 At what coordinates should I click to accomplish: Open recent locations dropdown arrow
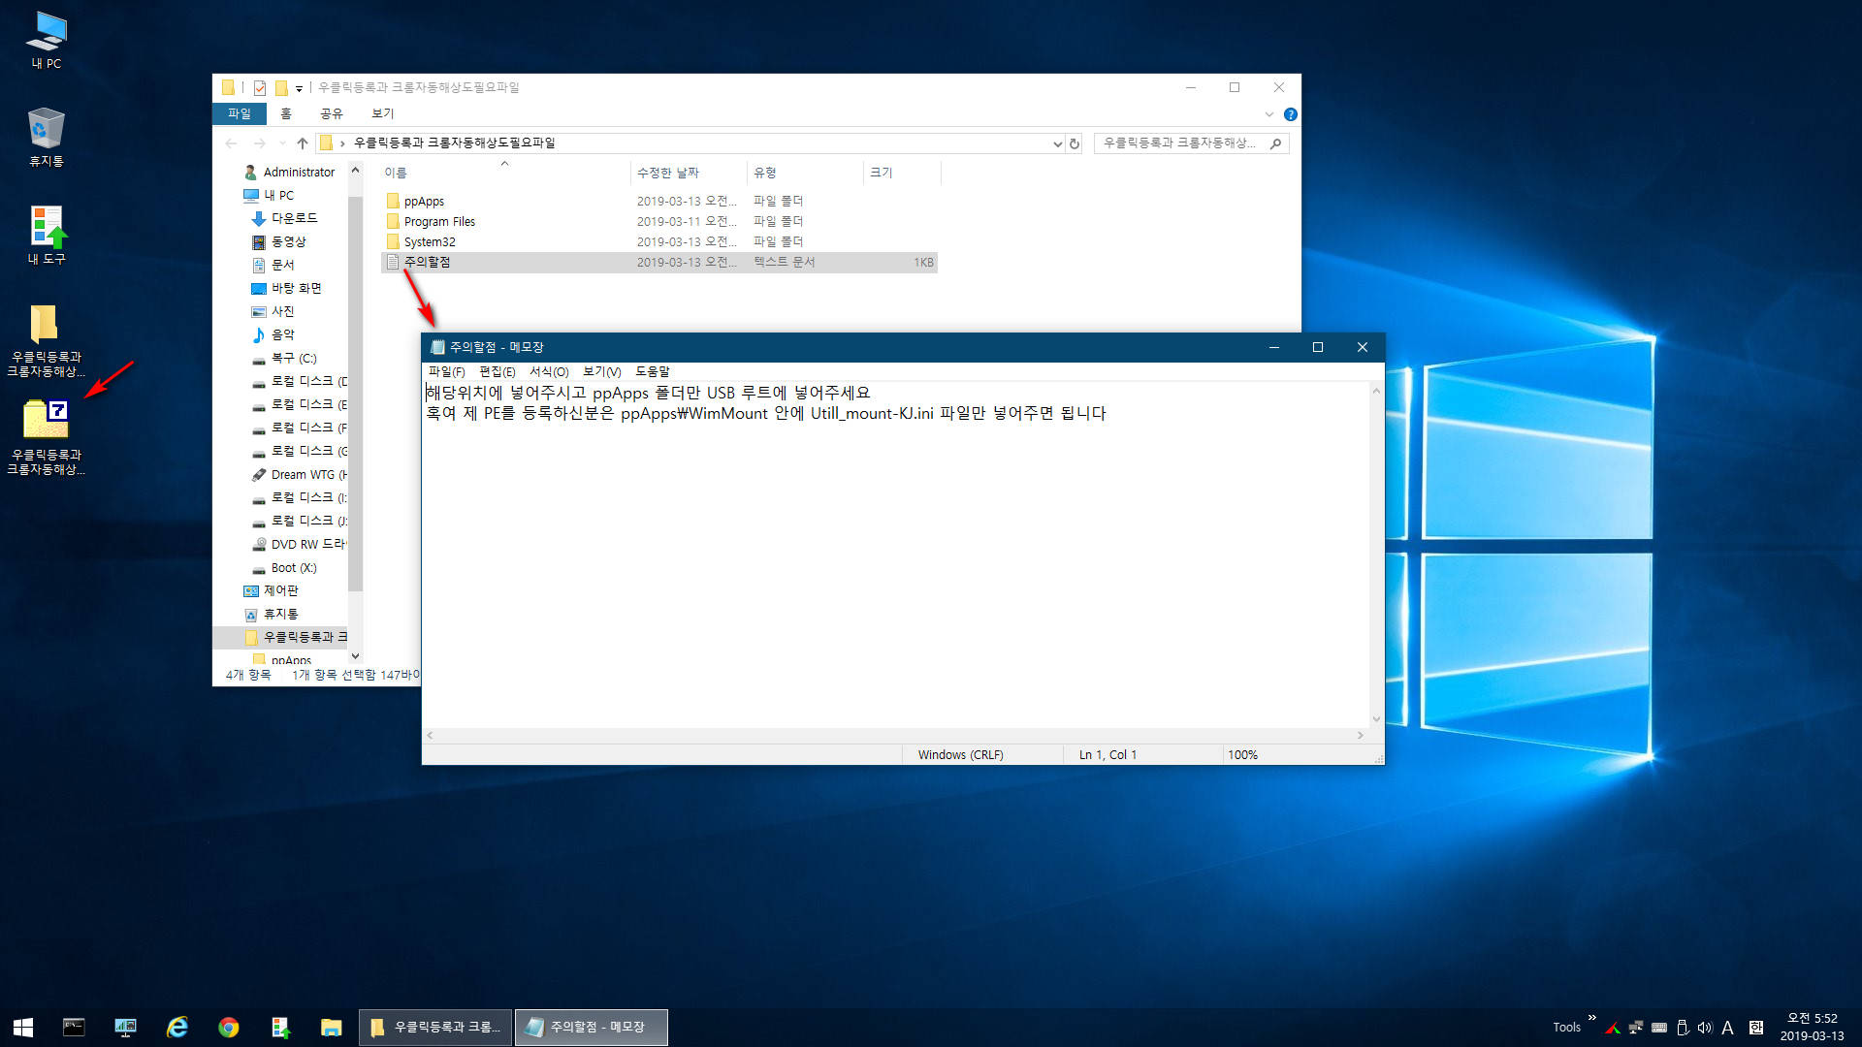coord(282,143)
